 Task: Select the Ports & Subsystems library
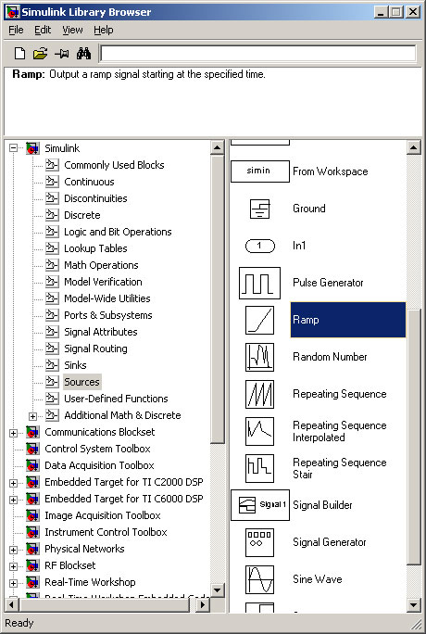pos(108,315)
